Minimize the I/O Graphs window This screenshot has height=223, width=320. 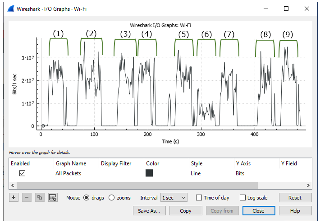click(266, 9)
